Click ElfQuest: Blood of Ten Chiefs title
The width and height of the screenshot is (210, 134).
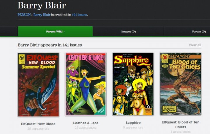(x=181, y=125)
